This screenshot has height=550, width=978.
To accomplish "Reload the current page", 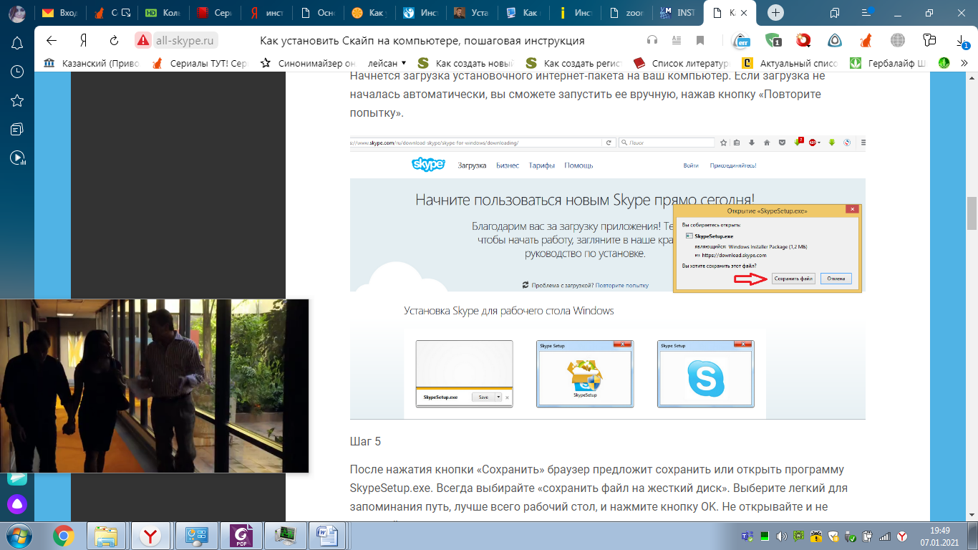I will pyautogui.click(x=114, y=40).
